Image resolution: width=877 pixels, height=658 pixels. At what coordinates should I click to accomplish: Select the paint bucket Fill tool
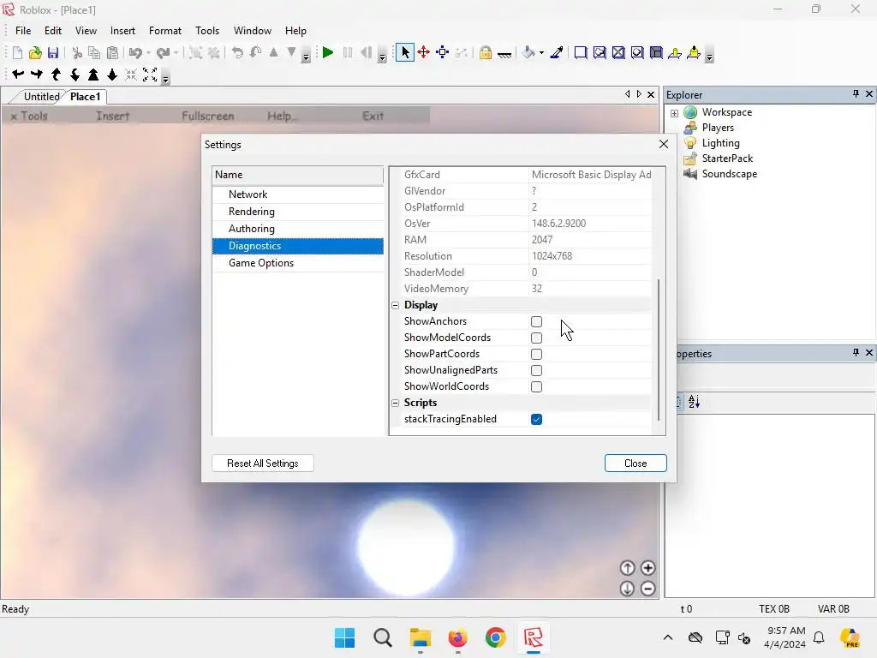pyautogui.click(x=528, y=52)
